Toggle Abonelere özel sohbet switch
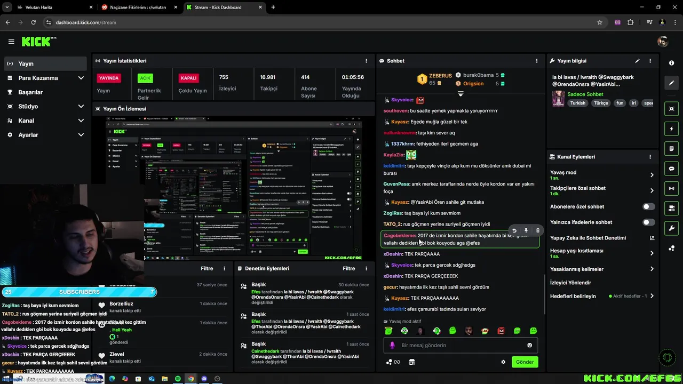This screenshot has width=683, height=384. click(648, 206)
